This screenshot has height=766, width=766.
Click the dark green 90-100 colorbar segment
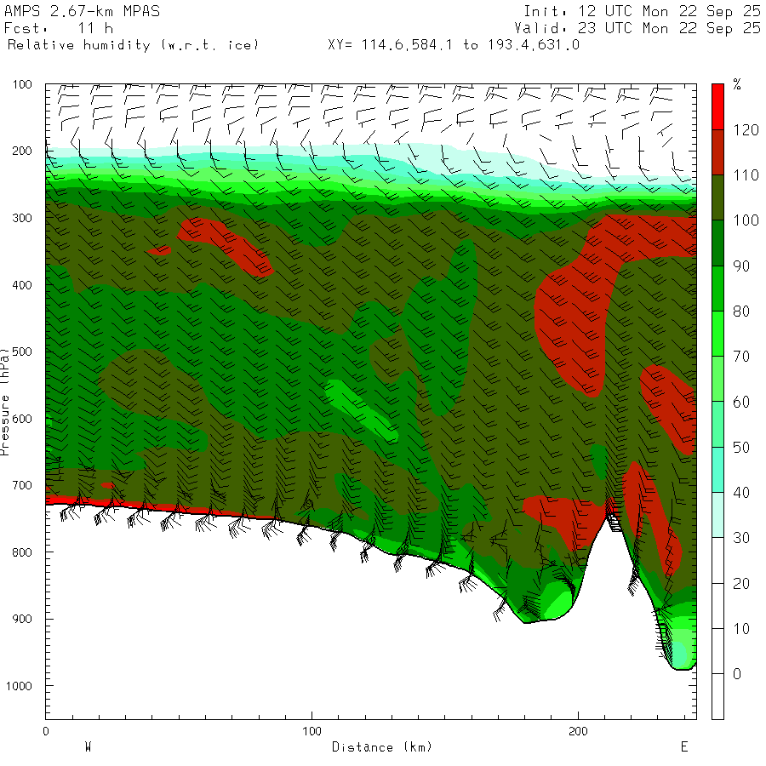(717, 243)
